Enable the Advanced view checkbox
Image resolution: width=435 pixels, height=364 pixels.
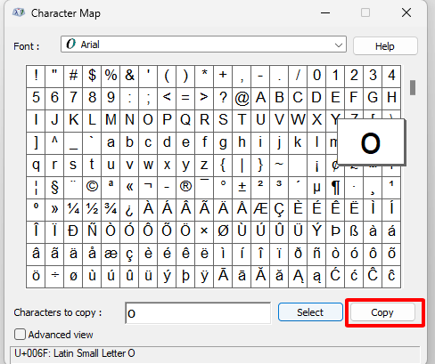coord(21,335)
